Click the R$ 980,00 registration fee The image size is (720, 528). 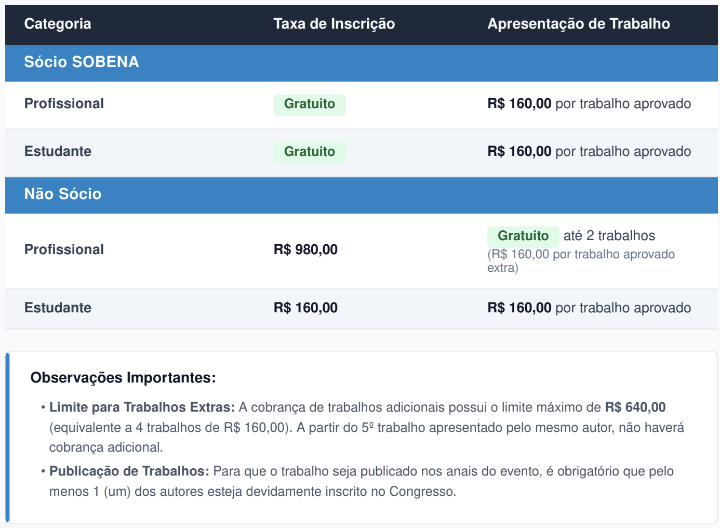pyautogui.click(x=305, y=250)
